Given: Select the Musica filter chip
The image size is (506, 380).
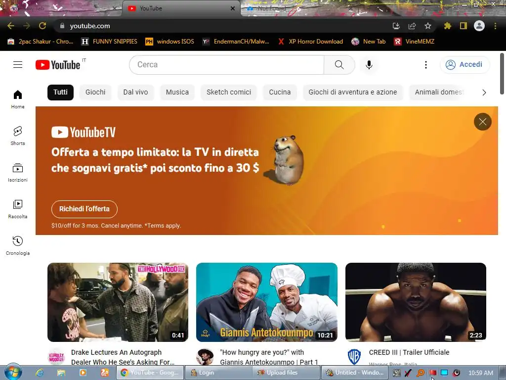Looking at the screenshot, I should [177, 92].
